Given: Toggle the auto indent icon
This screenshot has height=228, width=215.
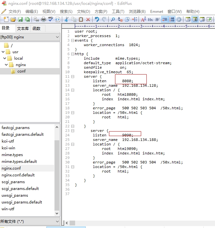Looking at the screenshot, I should click(x=165, y=19).
